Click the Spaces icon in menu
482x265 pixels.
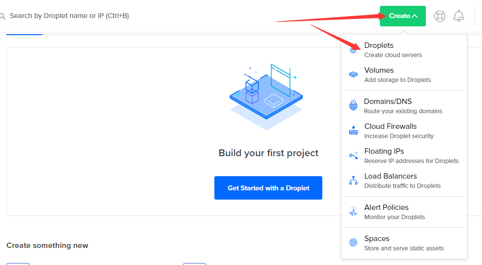click(353, 243)
